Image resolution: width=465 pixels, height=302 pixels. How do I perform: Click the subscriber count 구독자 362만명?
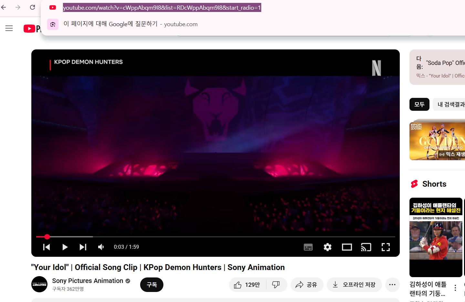coord(68,289)
